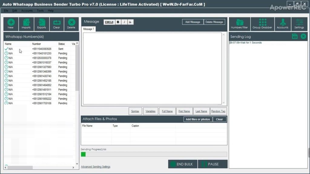Insert the First Name variable
Screen dimensions: 310x174
pos(184,111)
